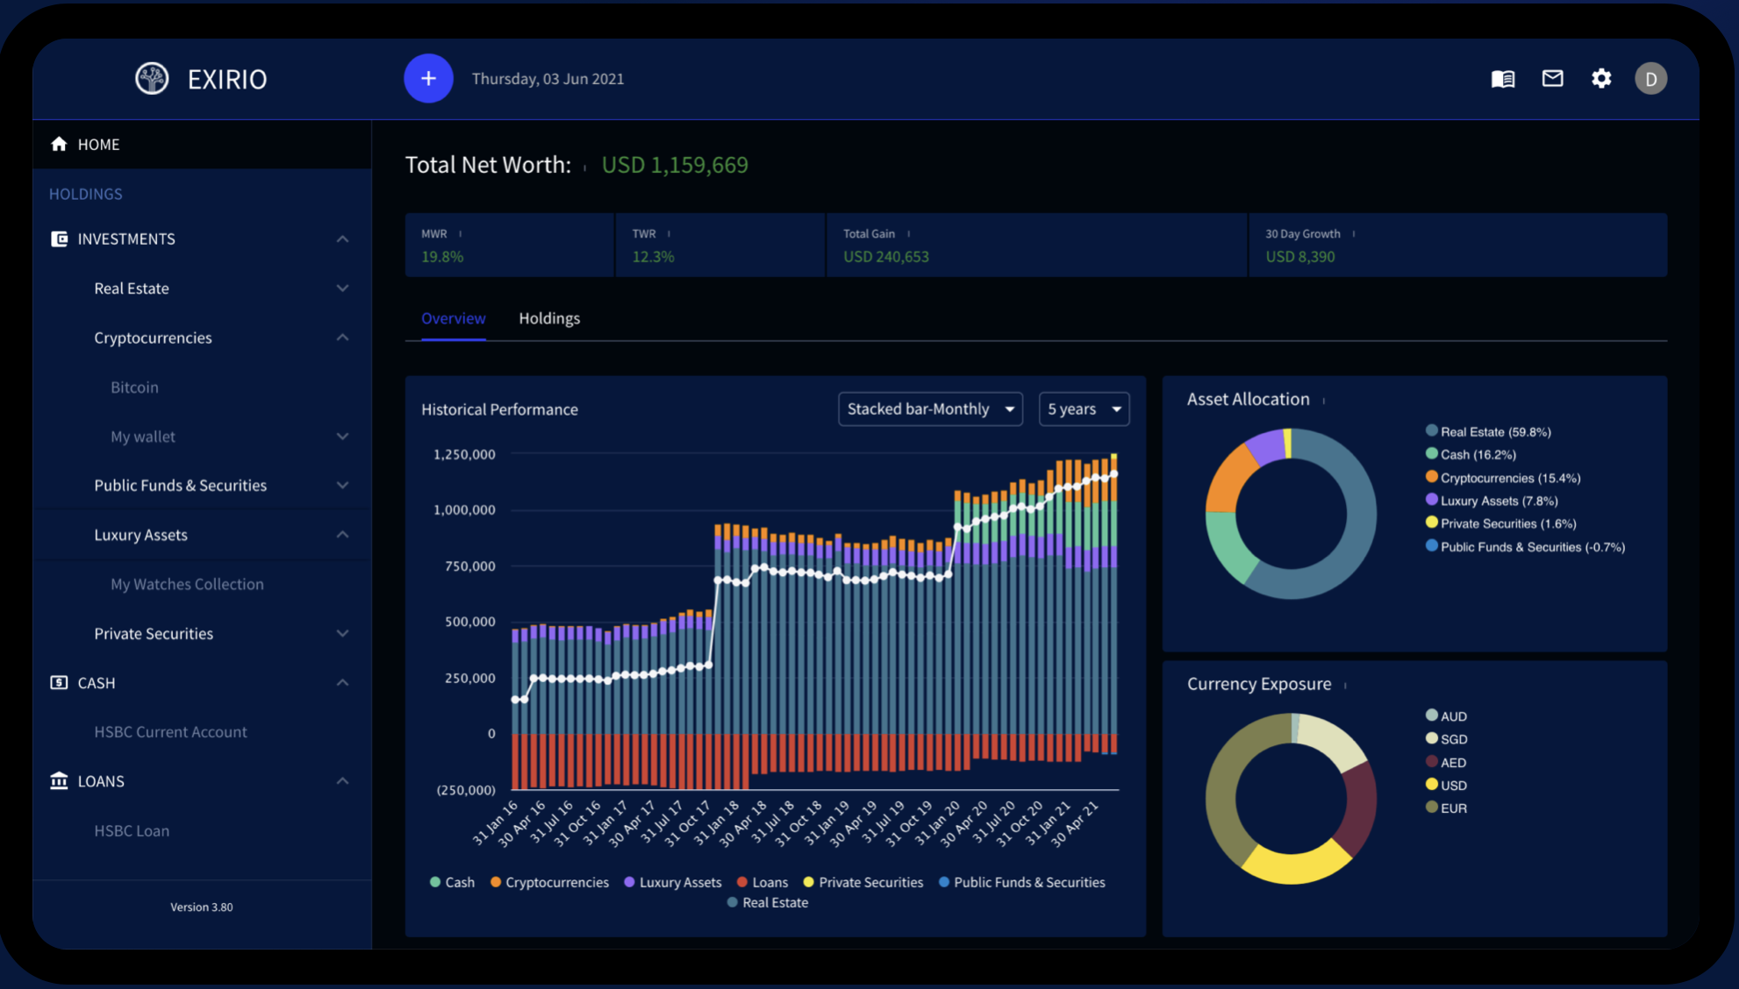1739x989 pixels.
Task: Collapse the Cash section
Action: point(342,682)
